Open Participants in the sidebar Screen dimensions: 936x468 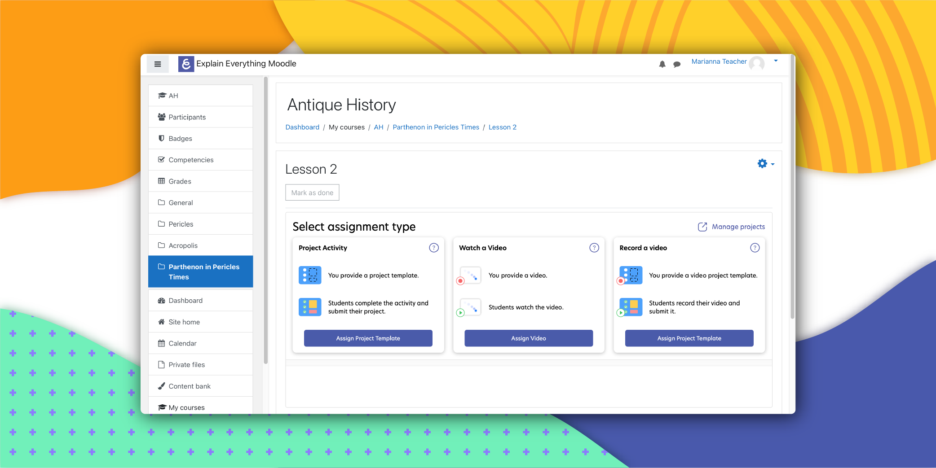tap(187, 117)
